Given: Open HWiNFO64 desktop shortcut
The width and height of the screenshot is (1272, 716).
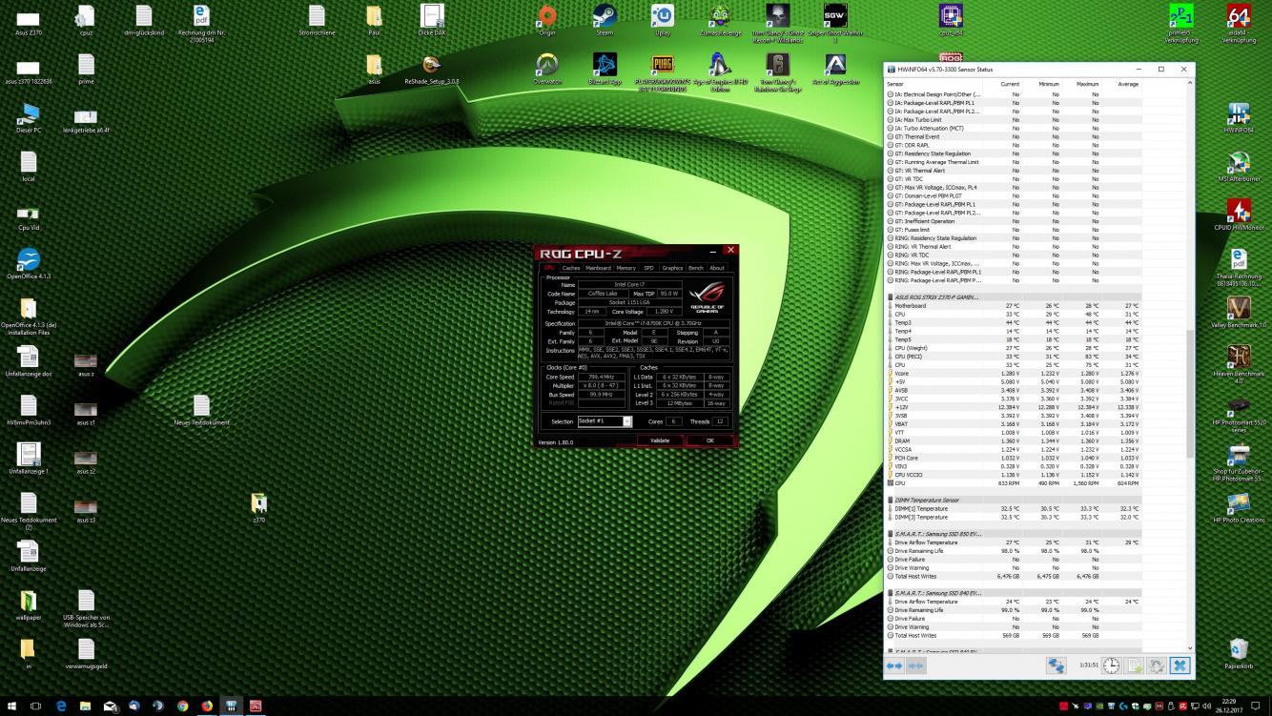Looking at the screenshot, I should (1239, 117).
